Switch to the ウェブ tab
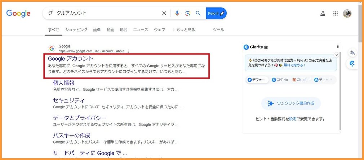This screenshot has width=364, height=160. pyautogui.click(x=160, y=29)
